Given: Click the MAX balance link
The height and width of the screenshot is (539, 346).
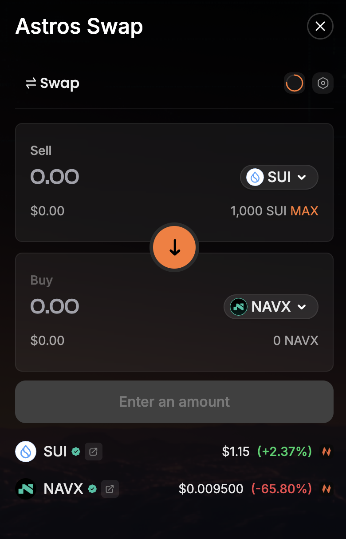Looking at the screenshot, I should pos(304,211).
